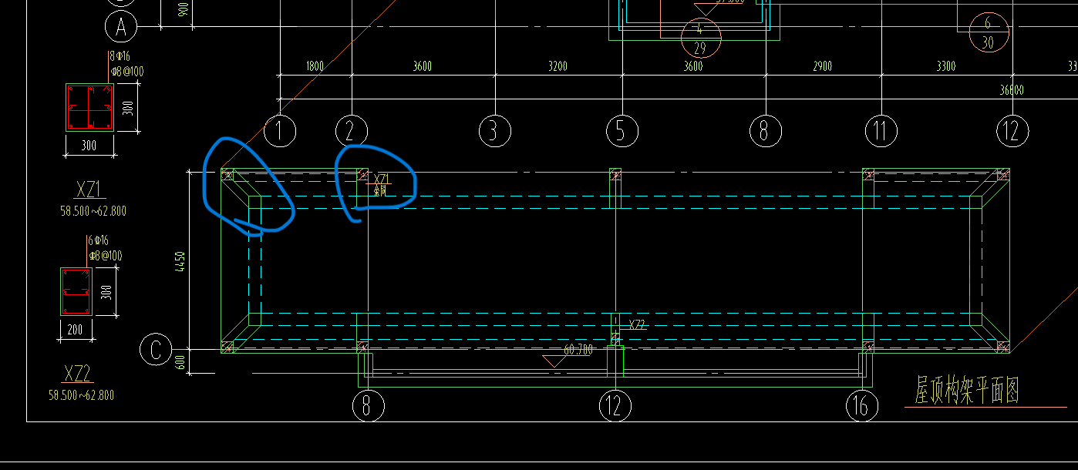The image size is (1078, 470).
Task: Select axis bubble 12 between bubbles 8 and 16
Action: pyautogui.click(x=615, y=405)
